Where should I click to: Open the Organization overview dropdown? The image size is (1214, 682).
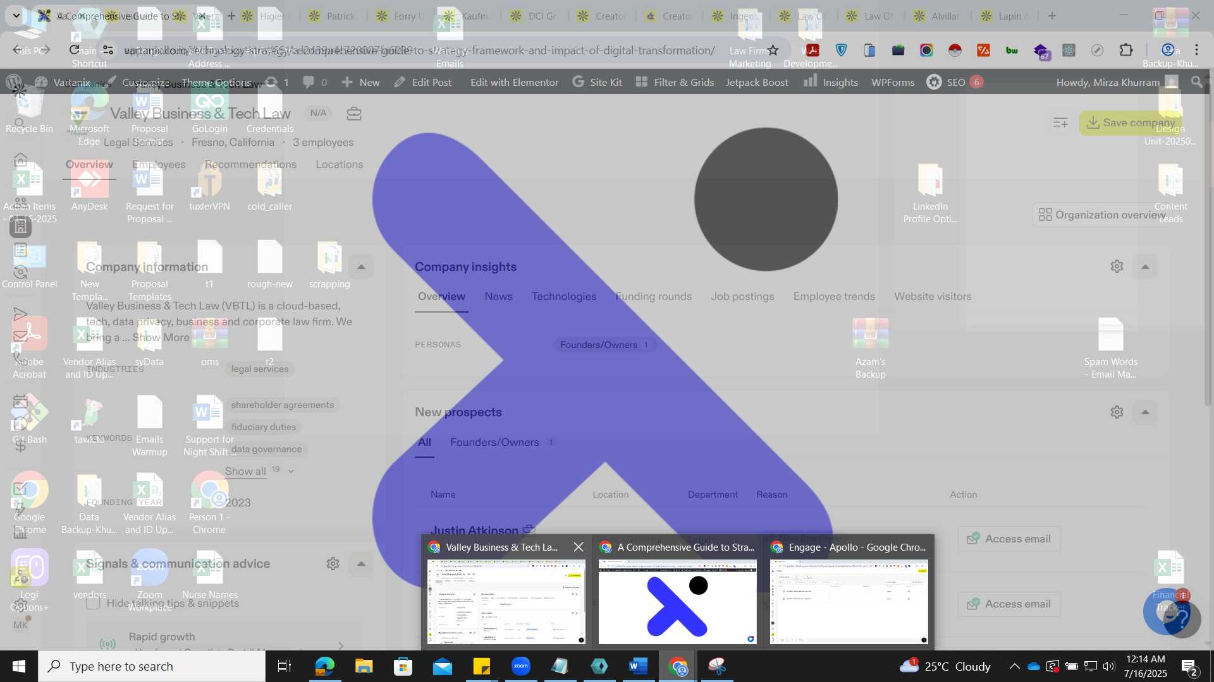(1101, 215)
